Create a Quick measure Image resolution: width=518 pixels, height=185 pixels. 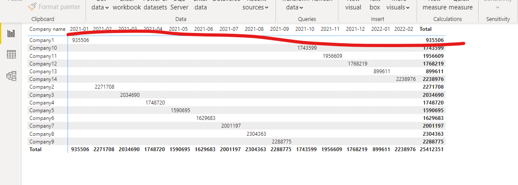click(461, 5)
